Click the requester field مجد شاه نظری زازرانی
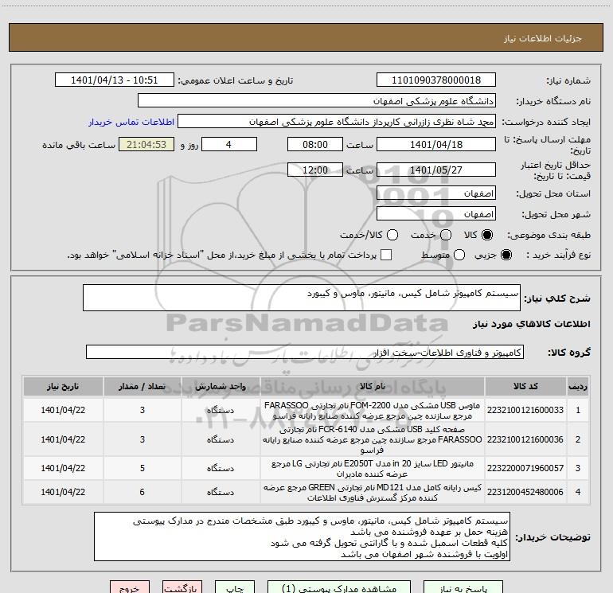The width and height of the screenshot is (613, 593). pyautogui.click(x=337, y=122)
